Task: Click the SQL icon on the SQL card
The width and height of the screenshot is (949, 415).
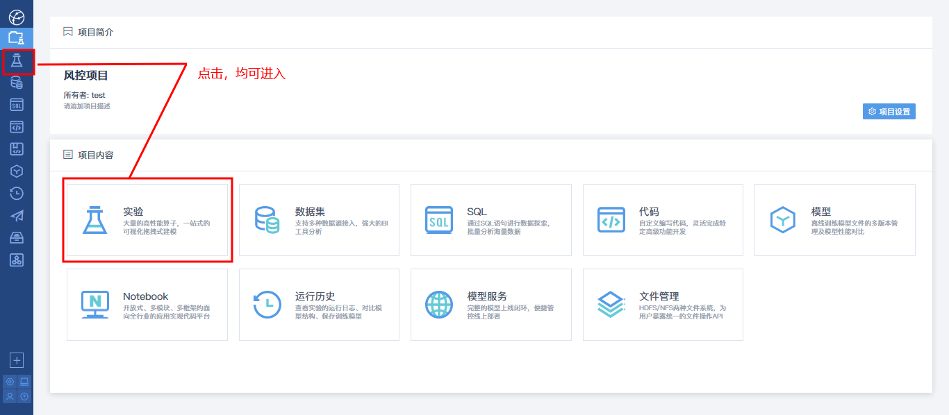Action: 439,219
